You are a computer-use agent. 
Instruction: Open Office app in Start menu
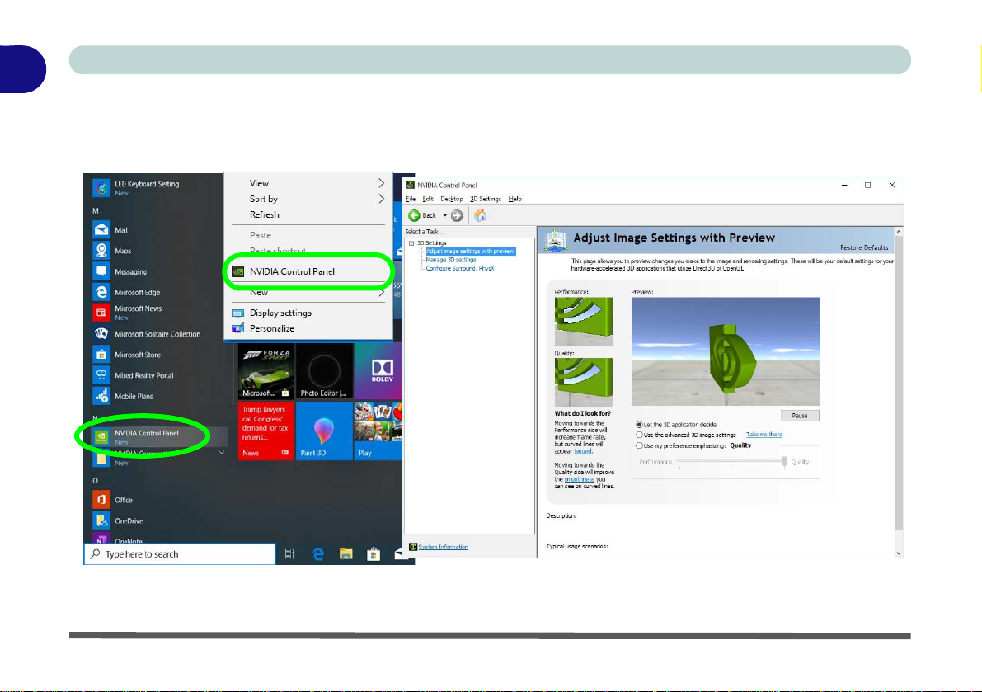click(x=101, y=500)
